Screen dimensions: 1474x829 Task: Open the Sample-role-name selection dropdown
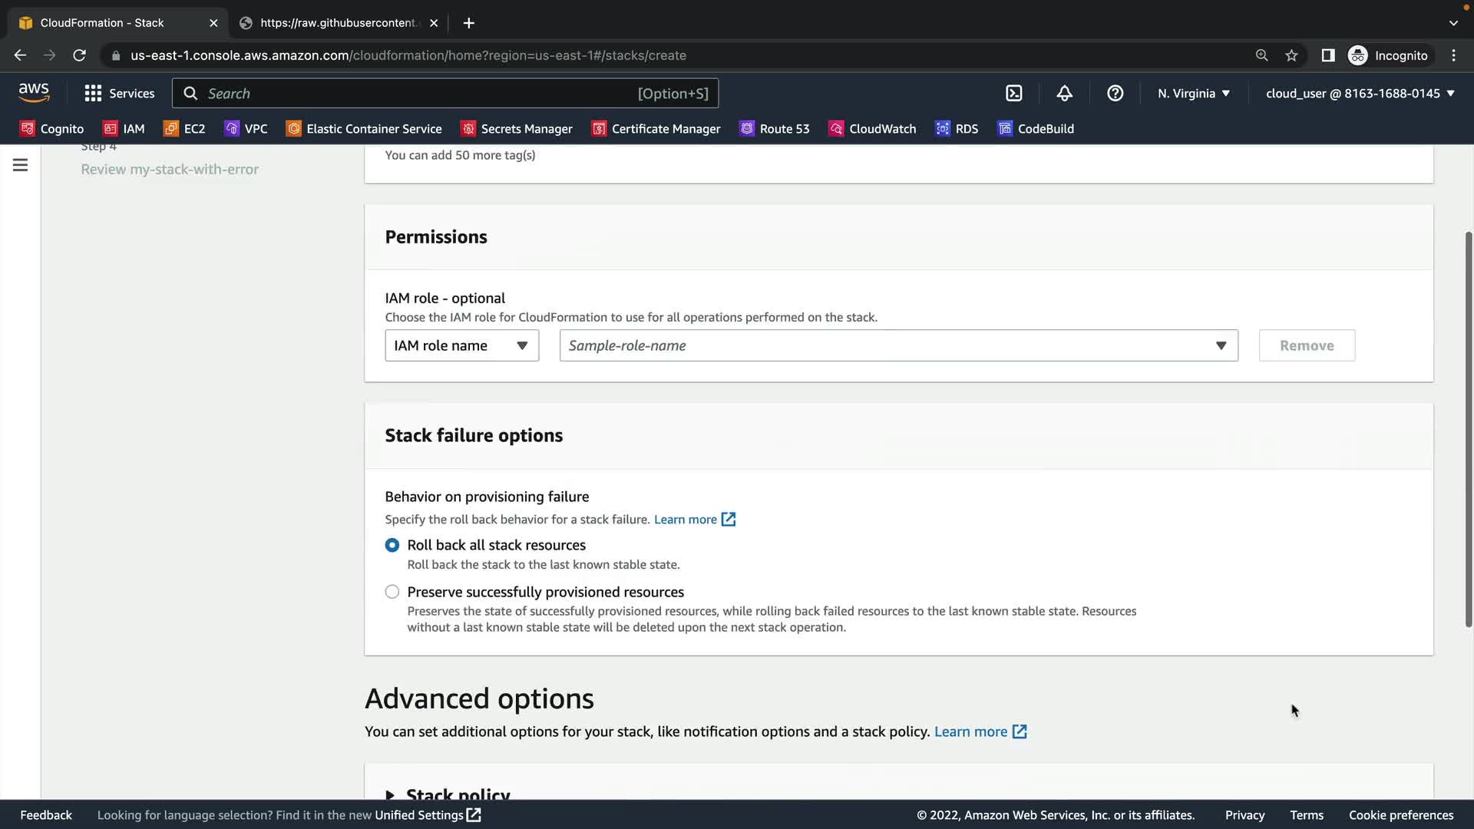(898, 345)
